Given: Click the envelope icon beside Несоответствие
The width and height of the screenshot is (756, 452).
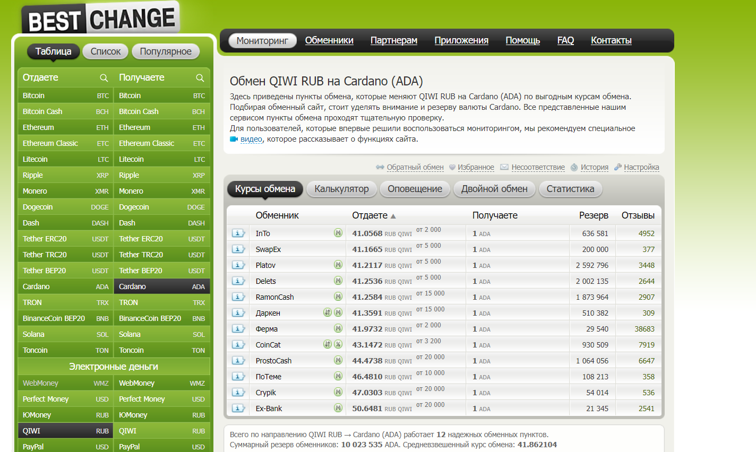Looking at the screenshot, I should coord(504,167).
